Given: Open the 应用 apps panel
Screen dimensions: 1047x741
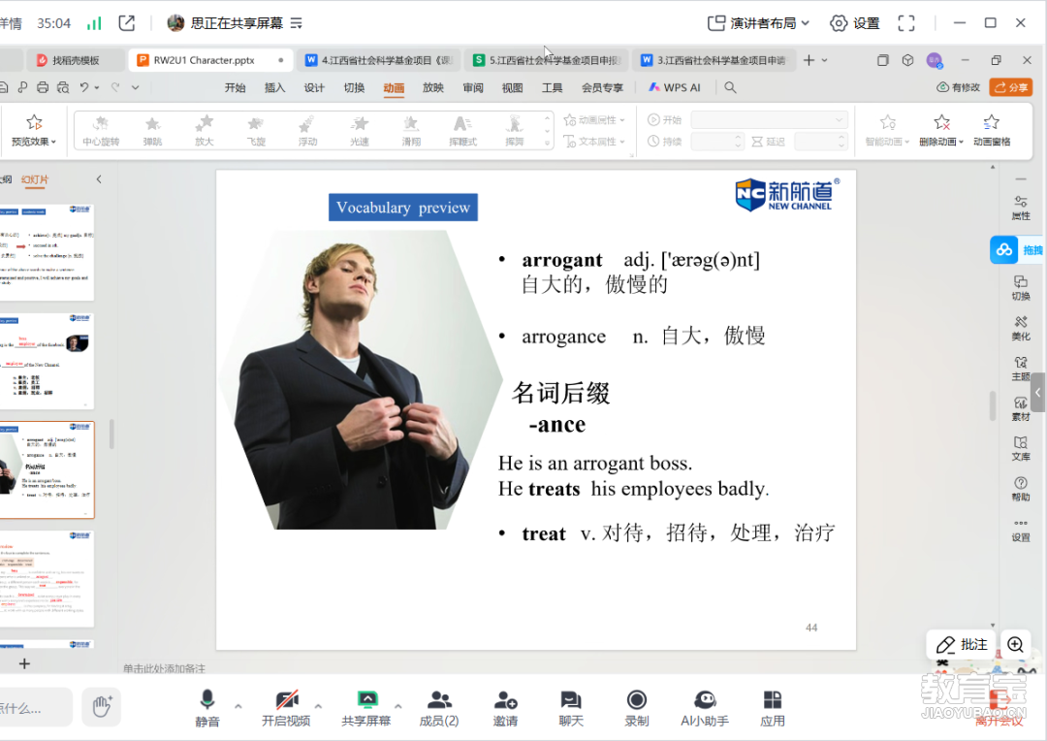Looking at the screenshot, I should [773, 708].
